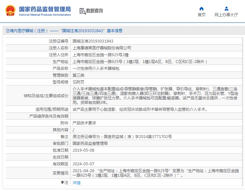Select registration number 国械注准20193031843 cell
Screen dimensions: 245x191
pos(93,41)
